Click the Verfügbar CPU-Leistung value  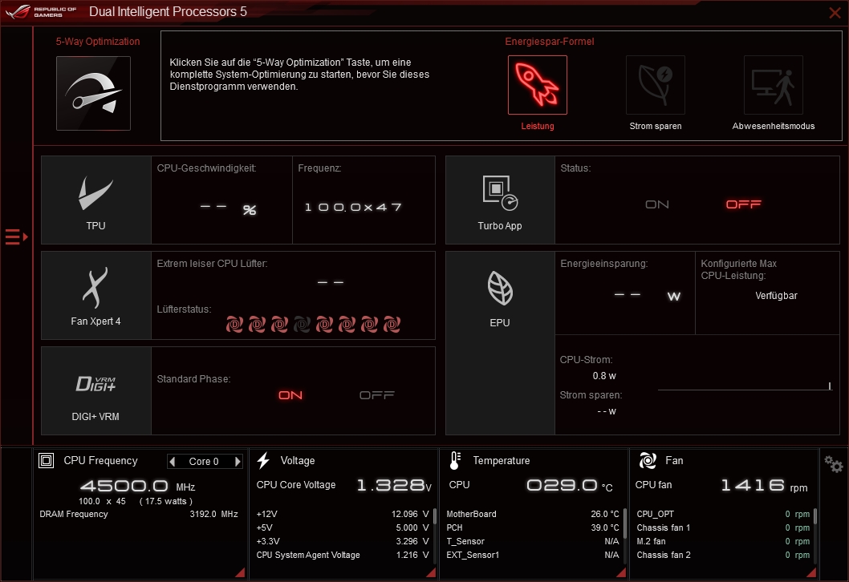pos(776,296)
